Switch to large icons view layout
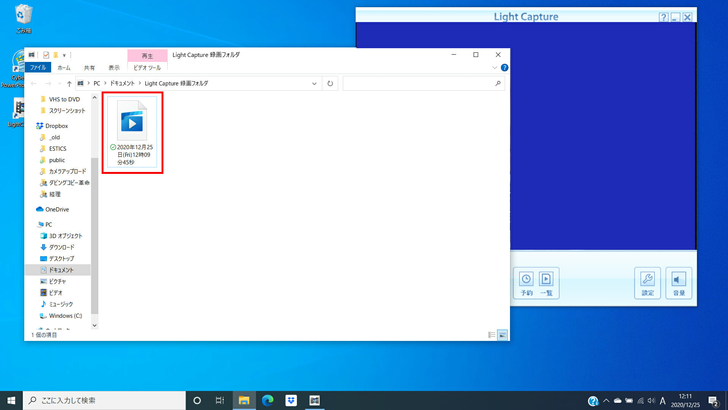This screenshot has height=410, width=728. [502, 335]
